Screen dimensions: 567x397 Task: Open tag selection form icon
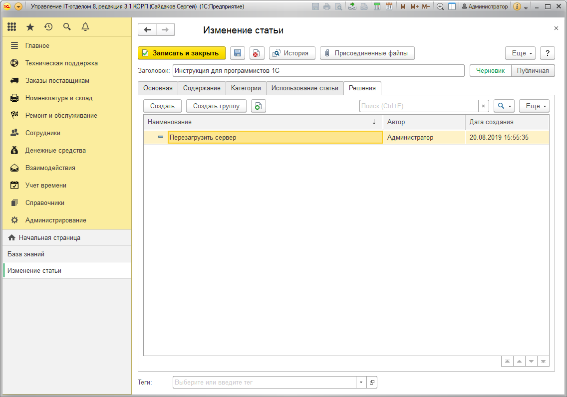pos(372,382)
